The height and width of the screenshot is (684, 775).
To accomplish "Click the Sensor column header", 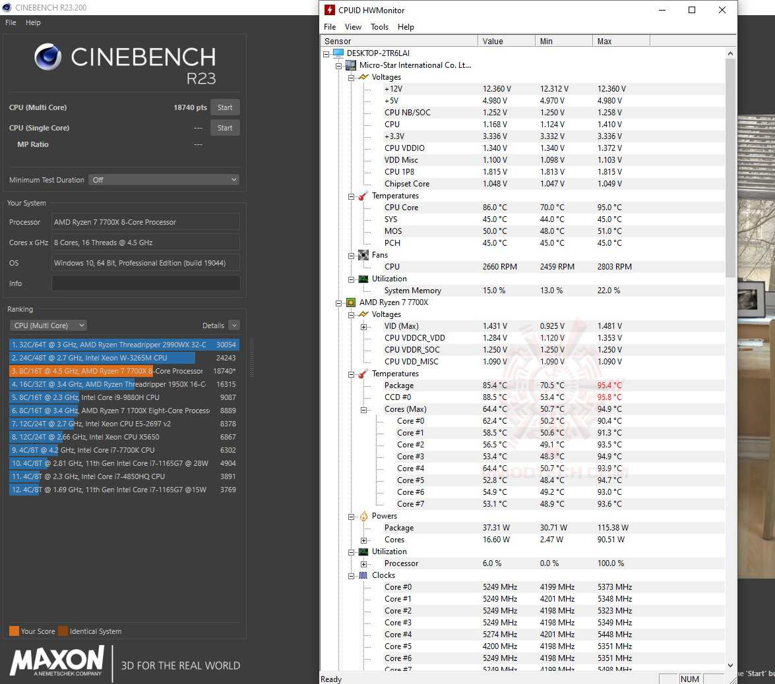I will point(399,41).
